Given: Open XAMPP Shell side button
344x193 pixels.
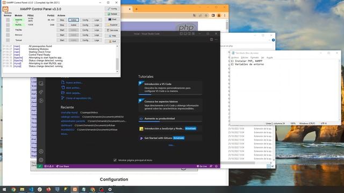Looking at the screenshot, I should tap(112, 19).
